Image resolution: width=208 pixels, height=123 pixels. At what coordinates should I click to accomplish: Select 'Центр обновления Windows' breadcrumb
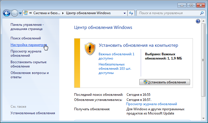(x=88, y=13)
